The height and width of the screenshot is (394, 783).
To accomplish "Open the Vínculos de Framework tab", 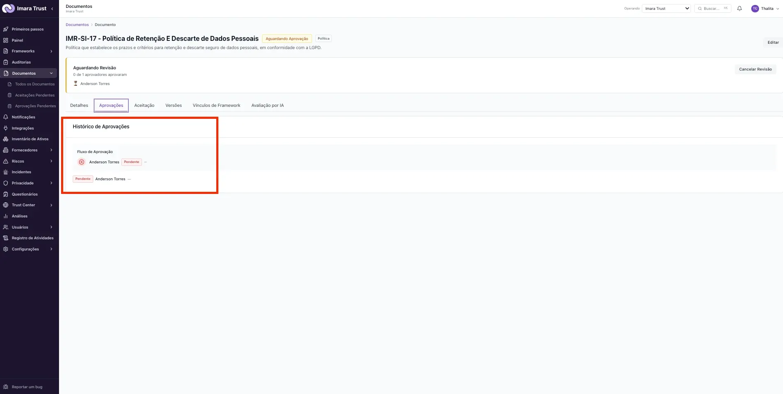I will point(217,106).
